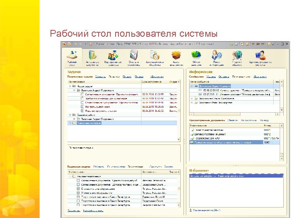Viewport: 291px width, 218px height.
Task: Click the Обновить link in the Задачи panel
Action: click(100, 77)
